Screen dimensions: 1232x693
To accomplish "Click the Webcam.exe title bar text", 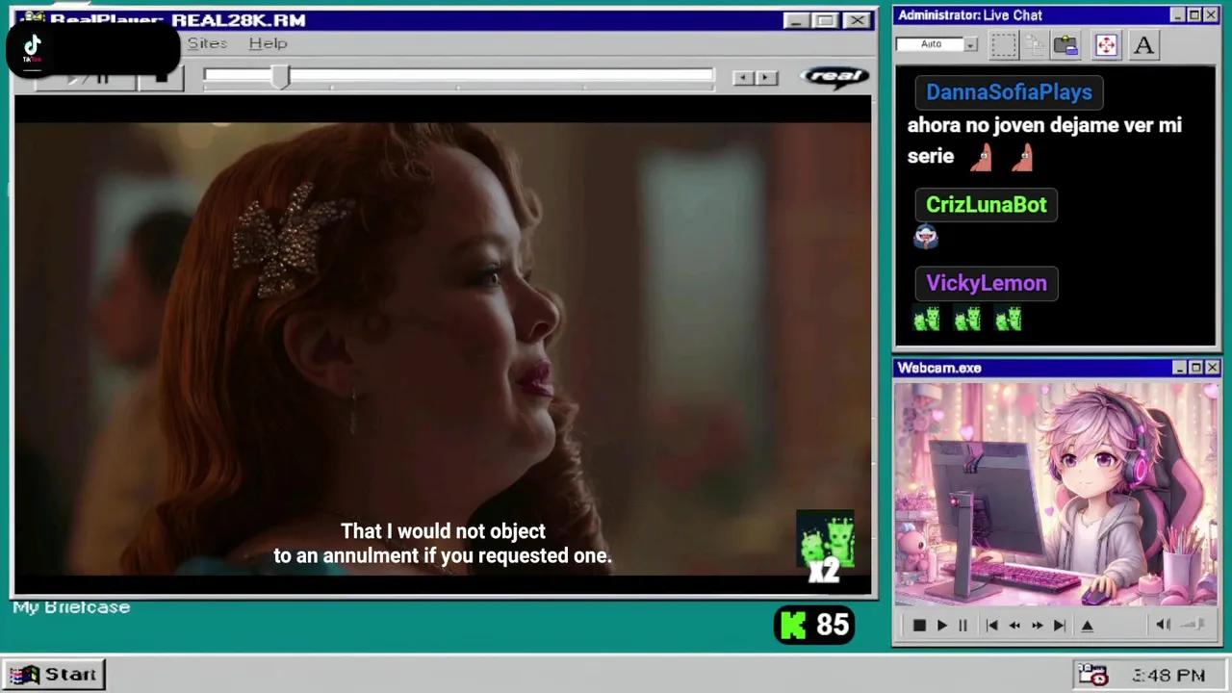I will (x=939, y=368).
